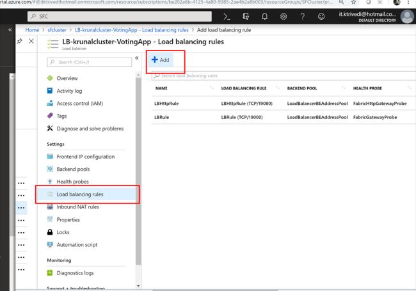Open the browser zoom magnifier icon
Image resolution: width=416 pixels, height=291 pixels.
tap(342, 3)
